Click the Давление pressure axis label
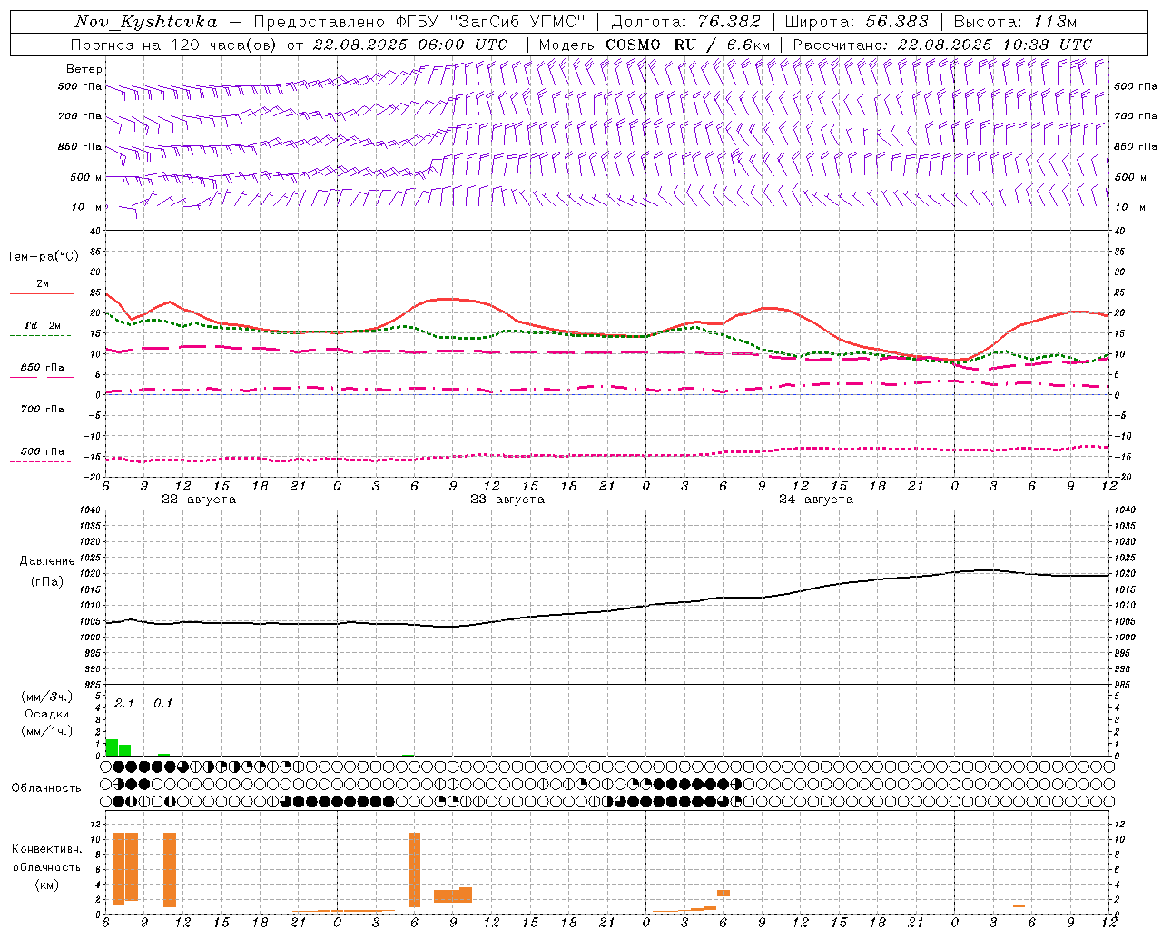This screenshot has height=930, width=1162. (x=47, y=561)
